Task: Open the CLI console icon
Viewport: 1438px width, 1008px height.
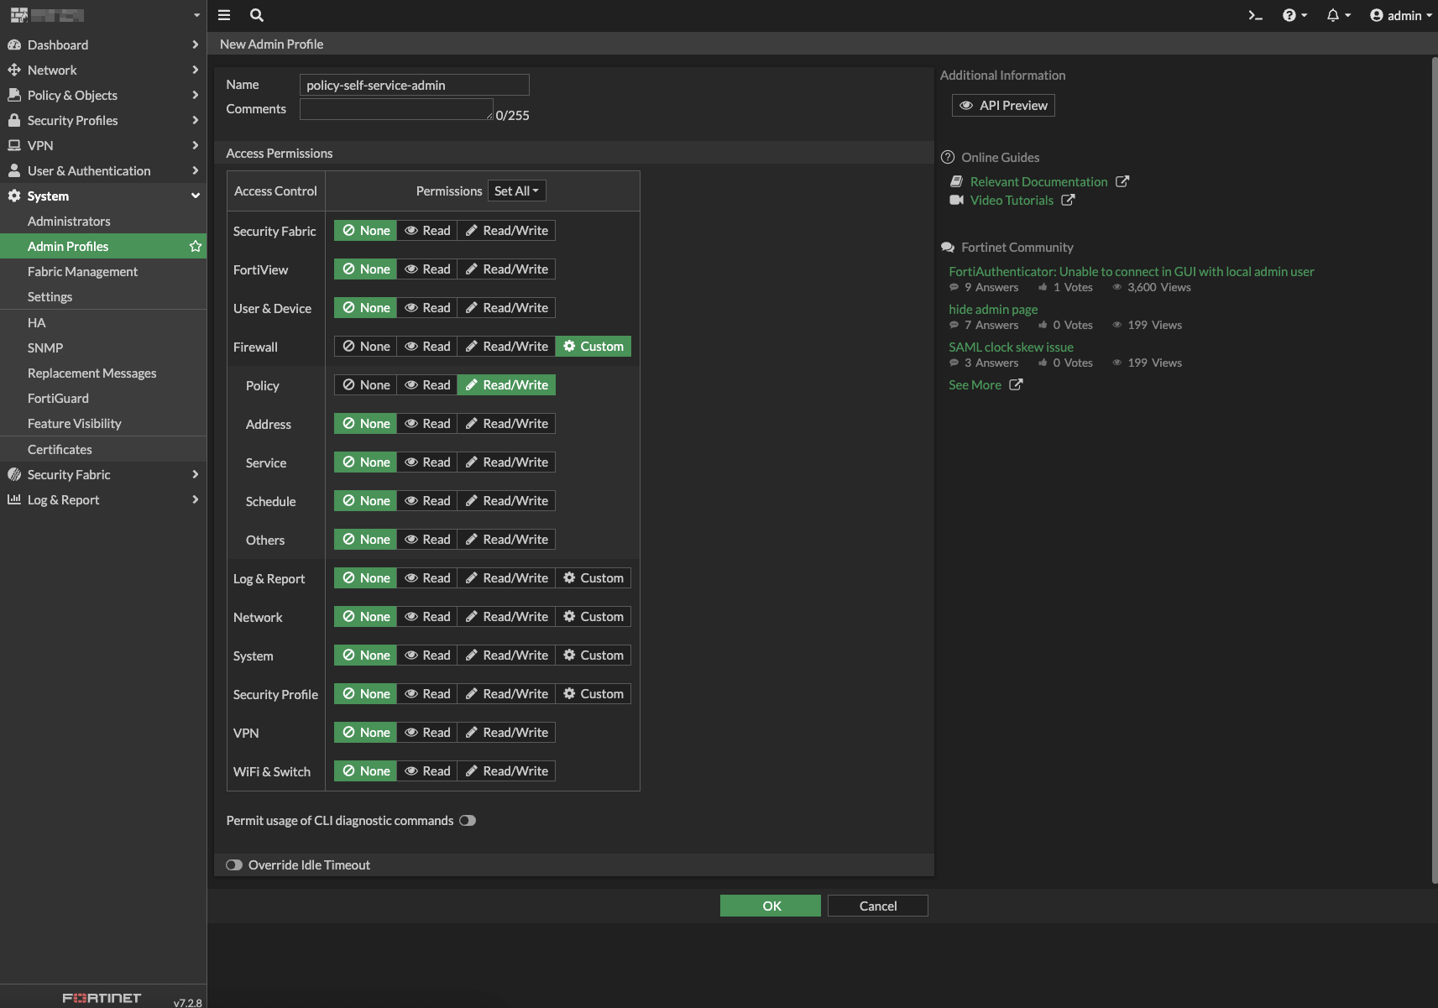Action: tap(1255, 15)
